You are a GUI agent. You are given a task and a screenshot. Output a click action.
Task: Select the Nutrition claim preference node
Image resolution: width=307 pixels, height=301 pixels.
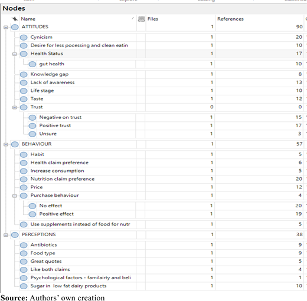(x=63, y=179)
